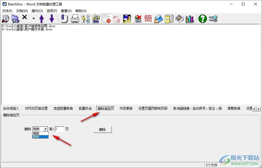Minimize the BatchDoc window
Viewport: 262px width, 168px height.
pos(231,4)
